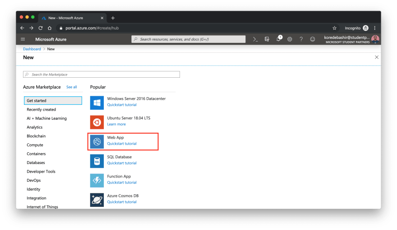This screenshot has width=397, height=230.
Task: Click the Search the Marketplace field
Action: click(102, 75)
